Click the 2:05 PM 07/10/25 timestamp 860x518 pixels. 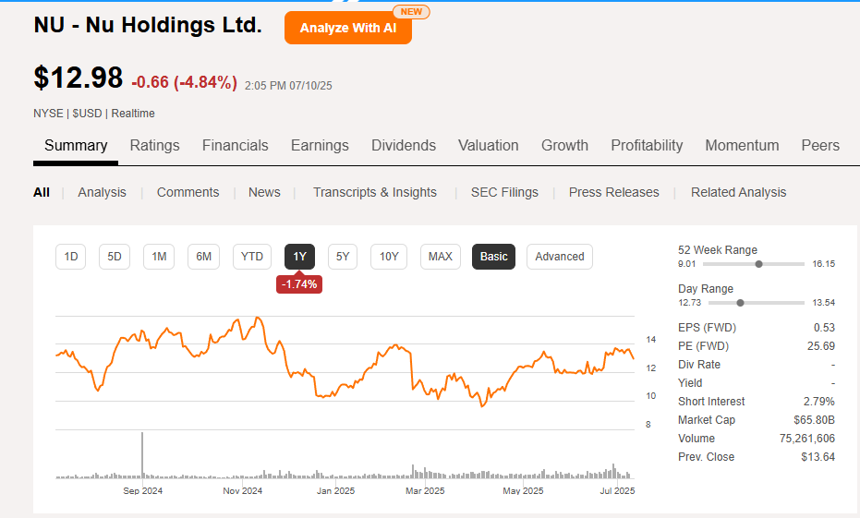click(288, 86)
